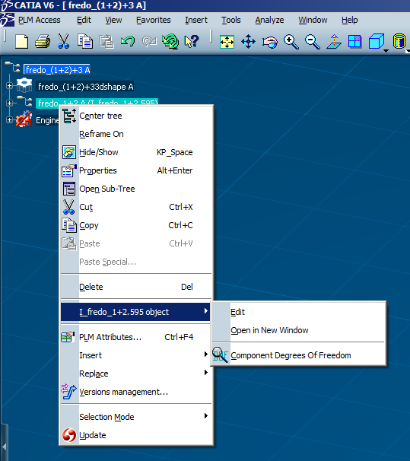Click the Normal View icon
410x461 pixels.
coord(334,42)
